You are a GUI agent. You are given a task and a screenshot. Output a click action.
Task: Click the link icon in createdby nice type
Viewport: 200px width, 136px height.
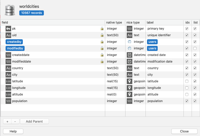(130, 42)
